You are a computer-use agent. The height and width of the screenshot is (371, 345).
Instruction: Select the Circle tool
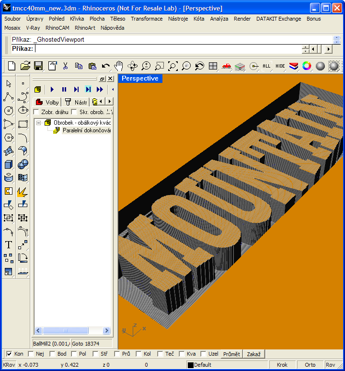[x=9, y=111]
